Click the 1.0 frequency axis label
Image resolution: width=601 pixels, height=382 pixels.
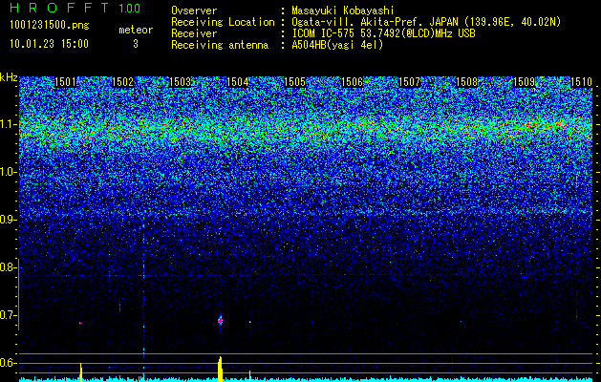(9, 172)
